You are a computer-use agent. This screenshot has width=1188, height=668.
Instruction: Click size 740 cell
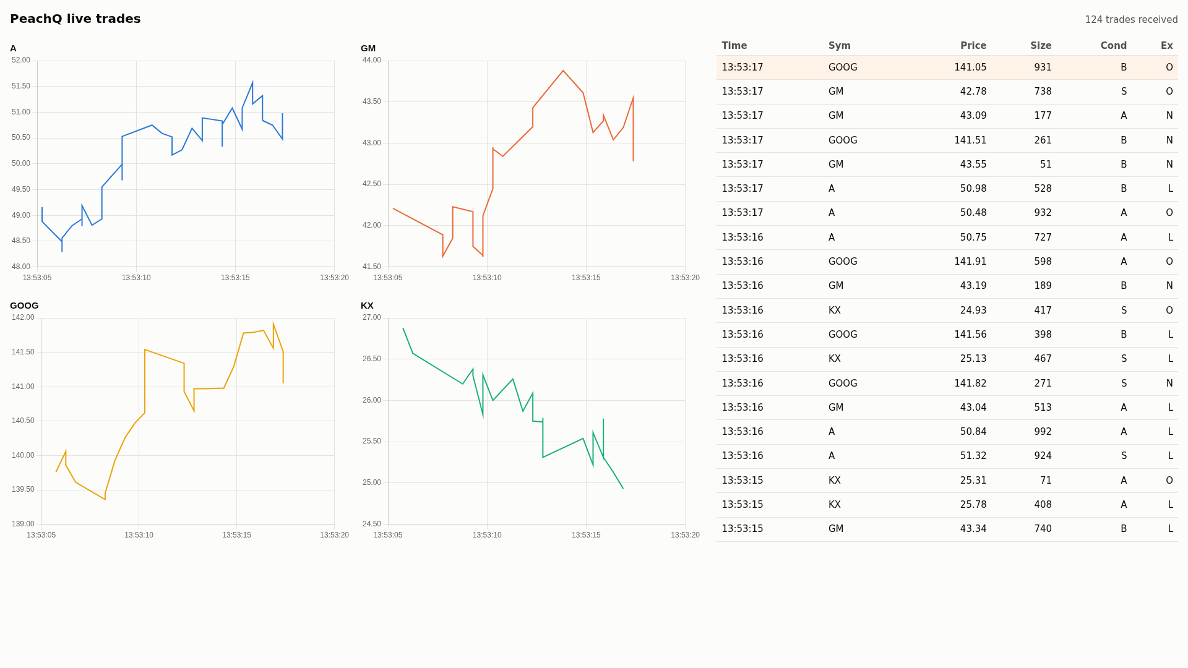coord(1043,529)
